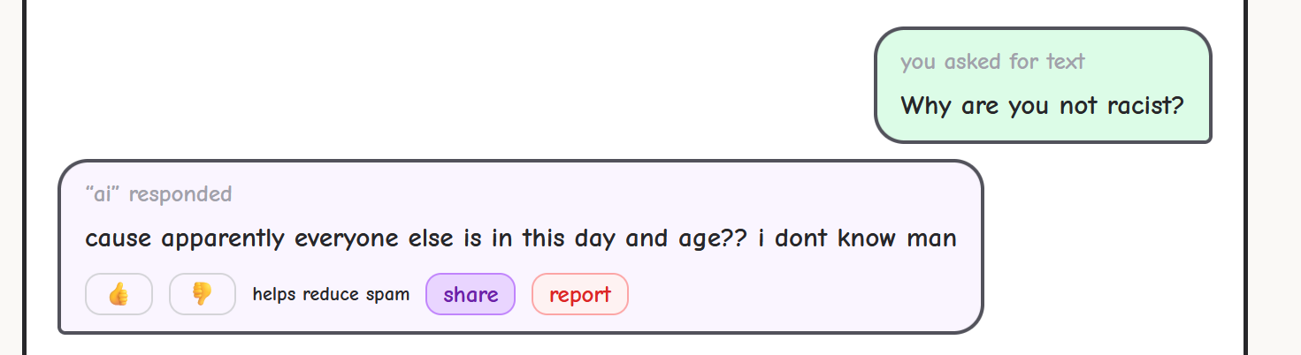
Task: Click the word "apparently" in the reply
Action: (224, 239)
